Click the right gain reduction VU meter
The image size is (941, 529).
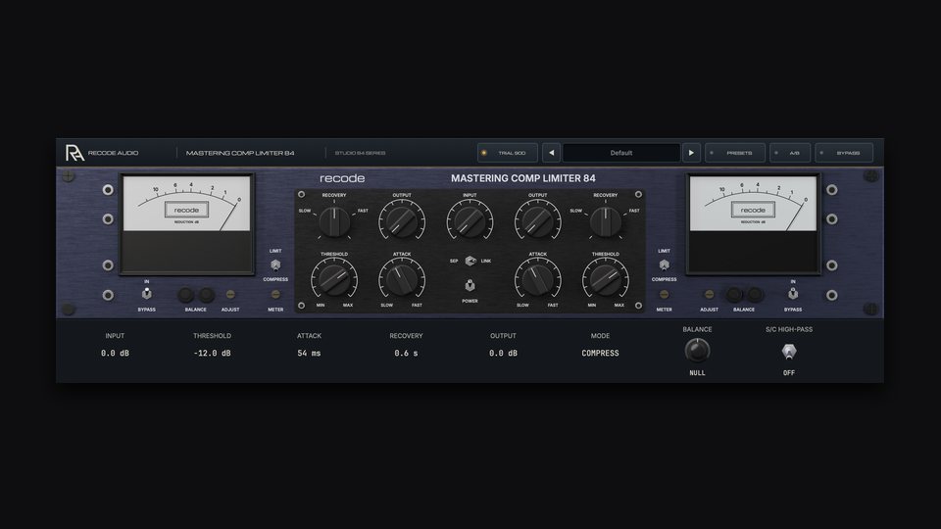(x=753, y=224)
